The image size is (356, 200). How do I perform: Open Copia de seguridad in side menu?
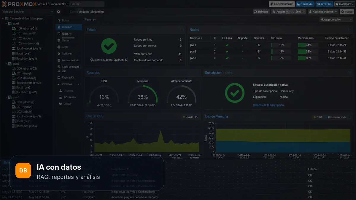69,69
